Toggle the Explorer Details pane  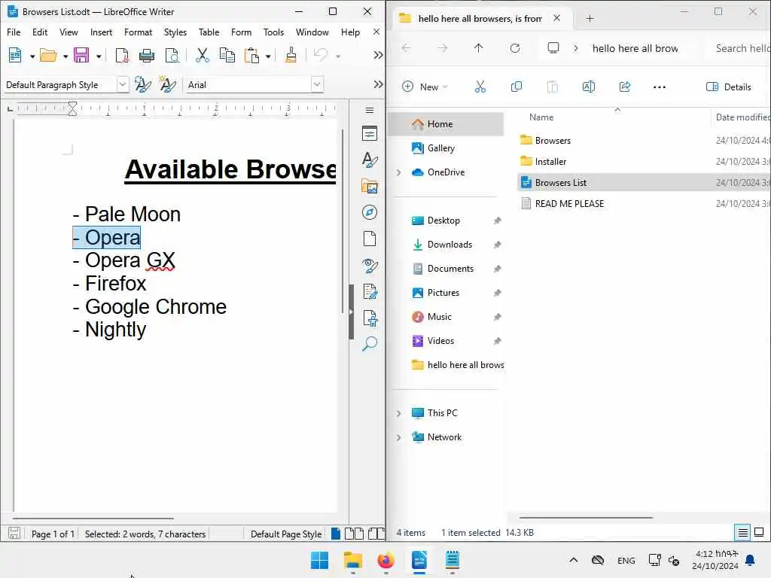click(729, 87)
